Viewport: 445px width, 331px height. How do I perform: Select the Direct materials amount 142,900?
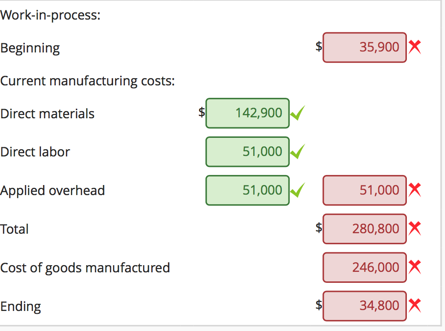248,113
